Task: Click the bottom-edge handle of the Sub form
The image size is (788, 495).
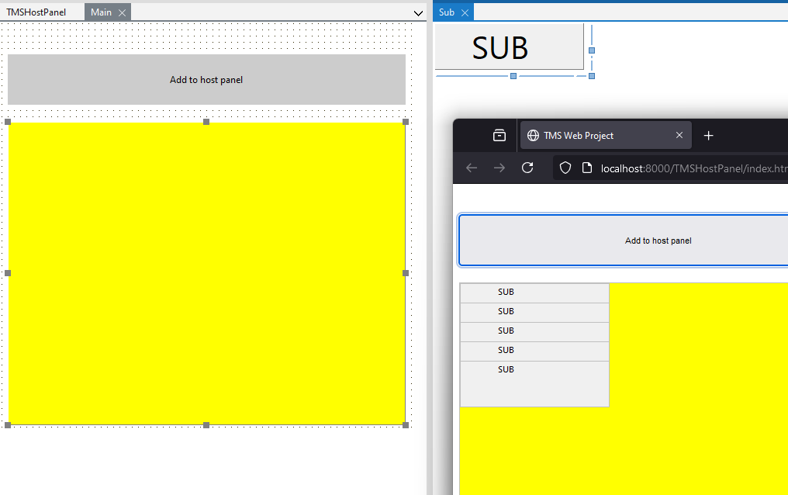Action: click(513, 76)
